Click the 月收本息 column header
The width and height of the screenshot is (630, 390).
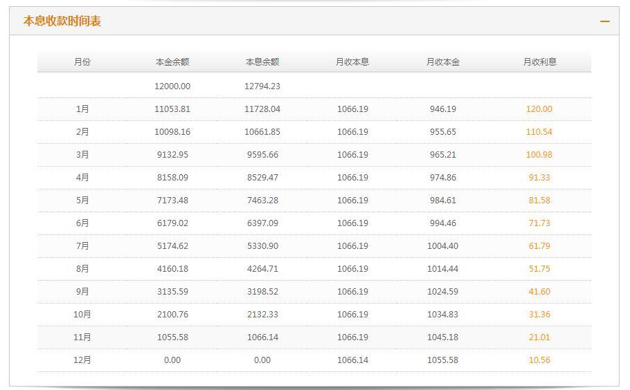tap(352, 62)
